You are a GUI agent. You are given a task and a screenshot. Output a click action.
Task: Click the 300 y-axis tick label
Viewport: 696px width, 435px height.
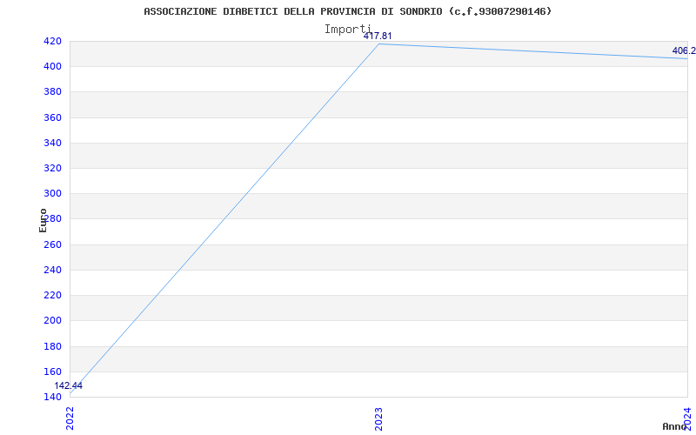[52, 193]
